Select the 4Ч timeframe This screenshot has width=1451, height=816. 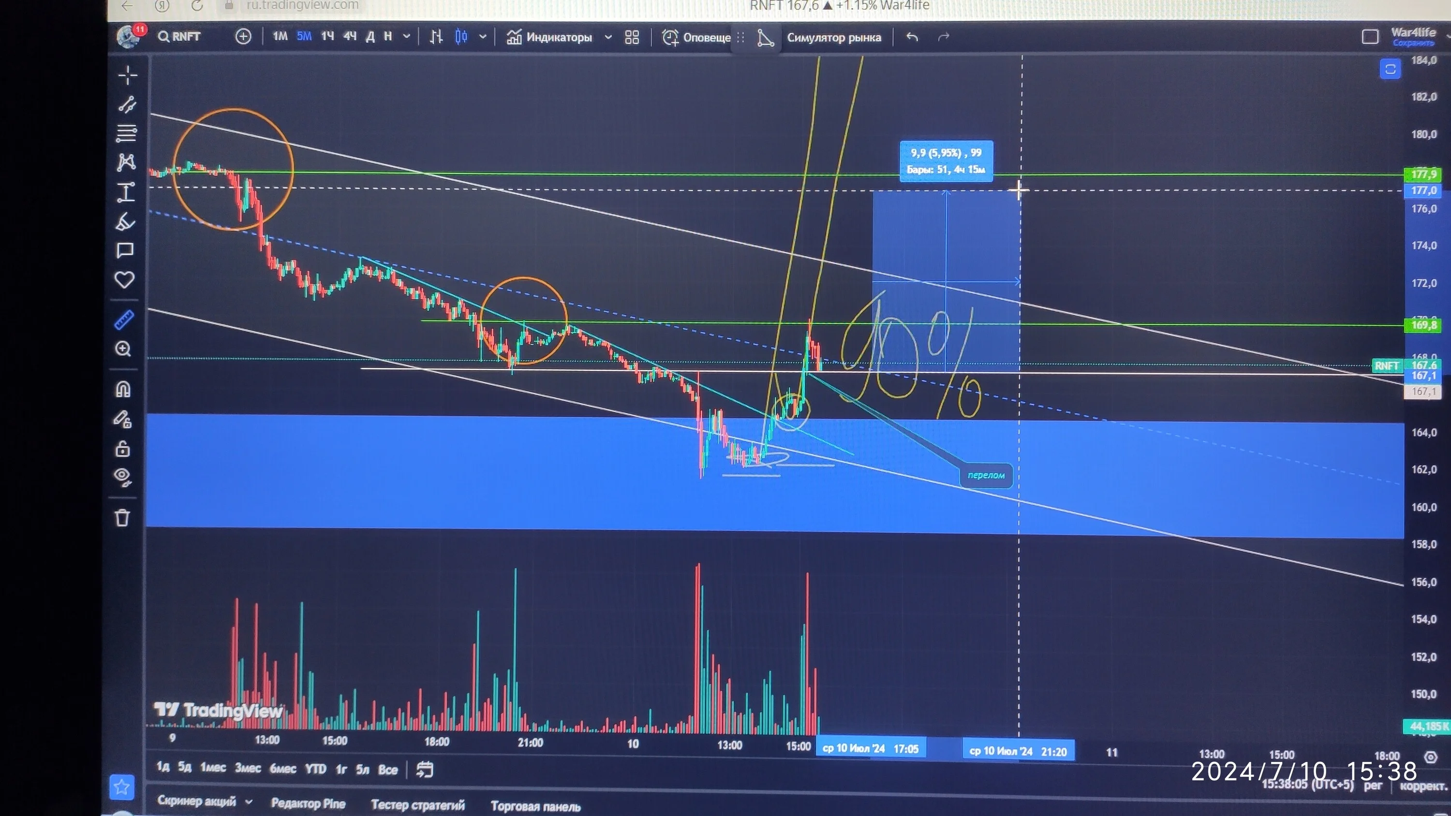(x=350, y=37)
